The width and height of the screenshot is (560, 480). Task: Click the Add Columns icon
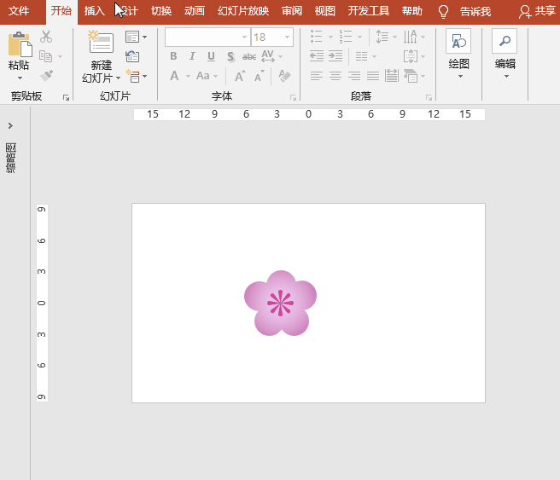361,56
